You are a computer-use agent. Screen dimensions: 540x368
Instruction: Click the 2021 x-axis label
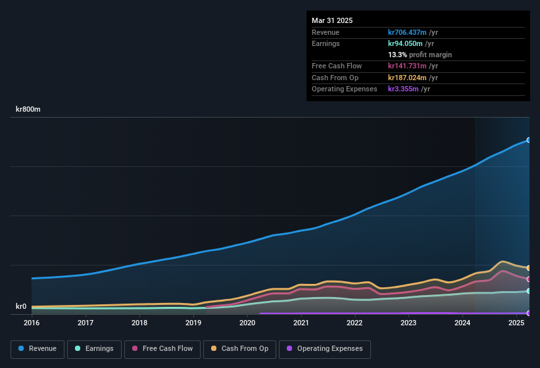(x=301, y=323)
